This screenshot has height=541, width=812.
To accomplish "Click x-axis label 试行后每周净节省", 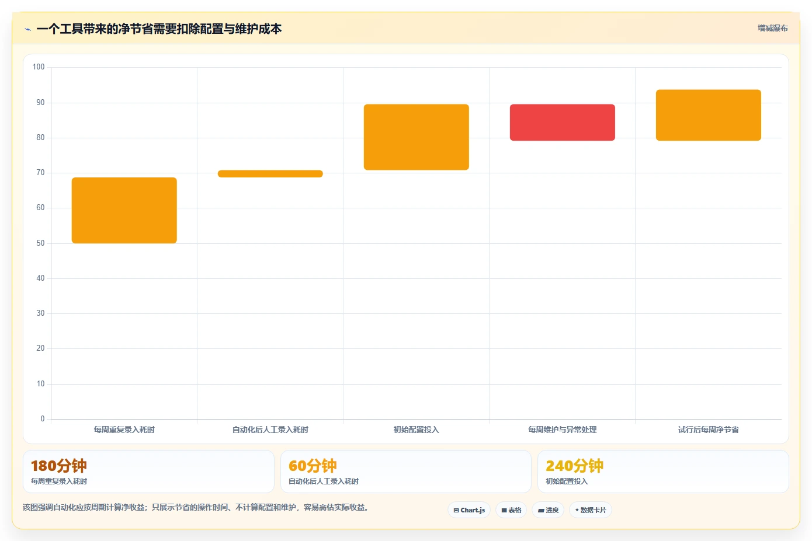I will [709, 430].
